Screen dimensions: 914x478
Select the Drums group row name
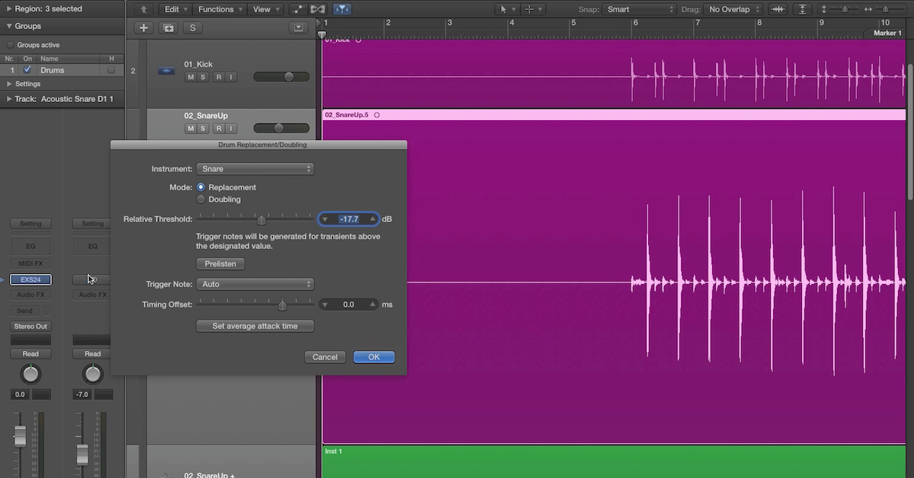(x=53, y=70)
